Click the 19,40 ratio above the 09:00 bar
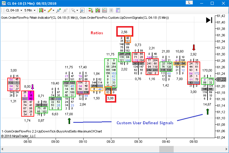 click(55, 83)
